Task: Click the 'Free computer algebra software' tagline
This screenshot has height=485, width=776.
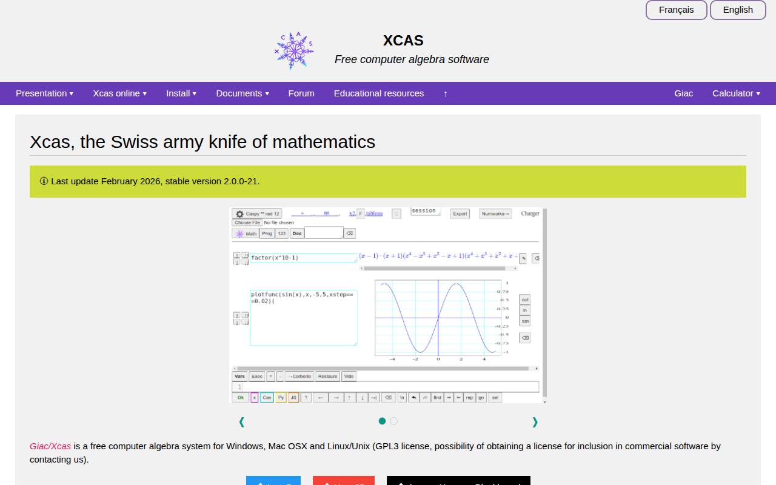Action: pyautogui.click(x=412, y=59)
